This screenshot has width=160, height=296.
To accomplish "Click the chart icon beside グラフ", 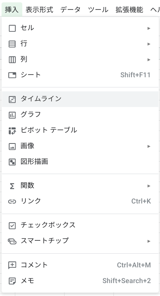I will [12, 115].
